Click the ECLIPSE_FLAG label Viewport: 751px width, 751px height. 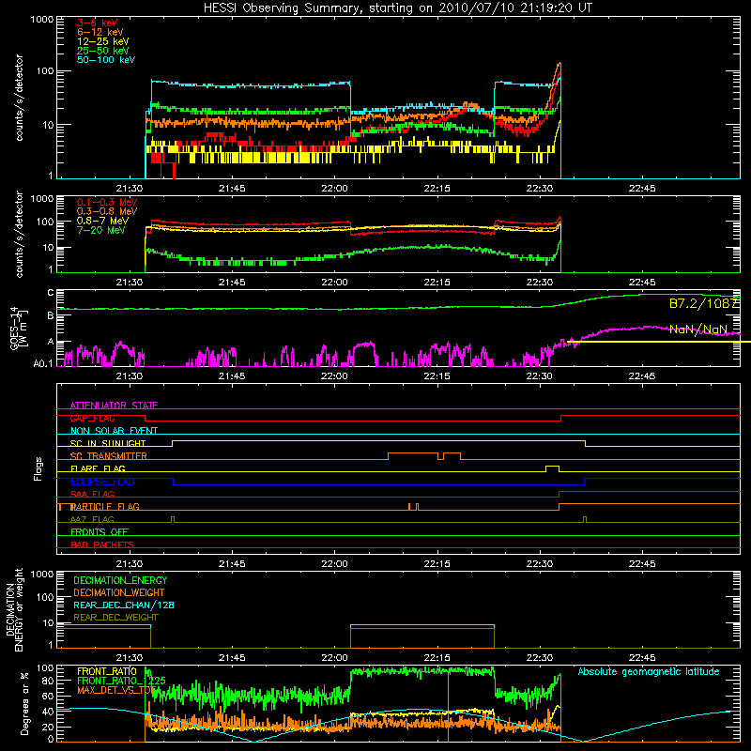click(102, 482)
